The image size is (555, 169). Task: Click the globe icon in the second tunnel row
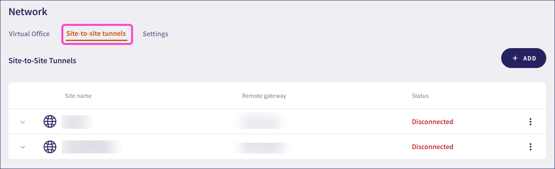point(50,147)
